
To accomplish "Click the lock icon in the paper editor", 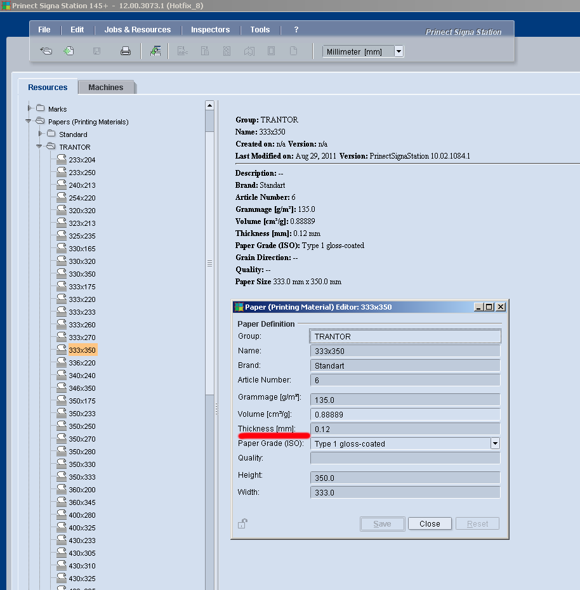I will point(242,523).
